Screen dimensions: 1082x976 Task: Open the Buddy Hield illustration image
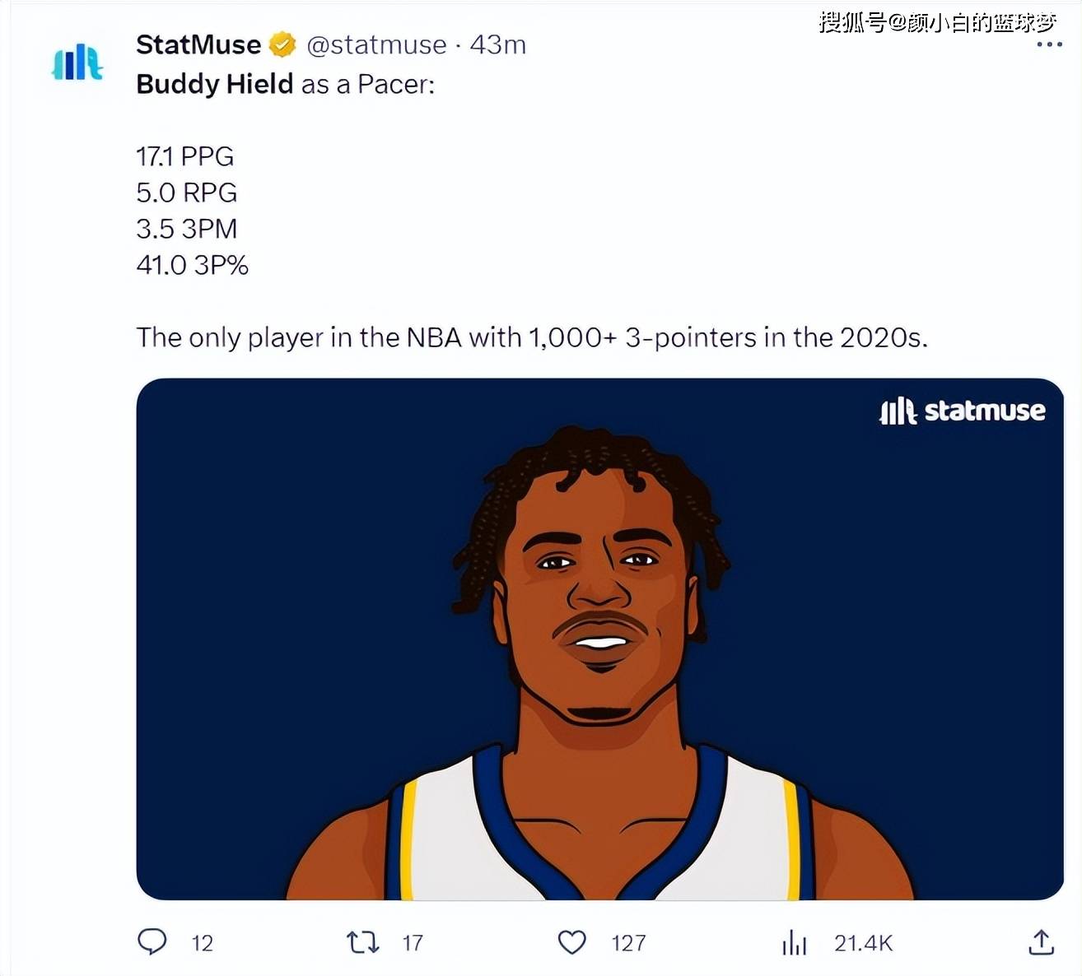point(599,639)
